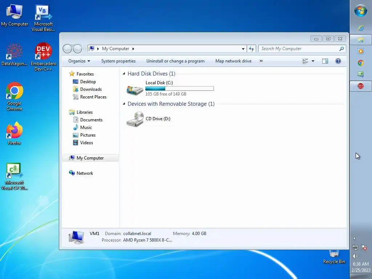Launch the Microsoft Visual Basic desktop shortcut

coord(43,19)
